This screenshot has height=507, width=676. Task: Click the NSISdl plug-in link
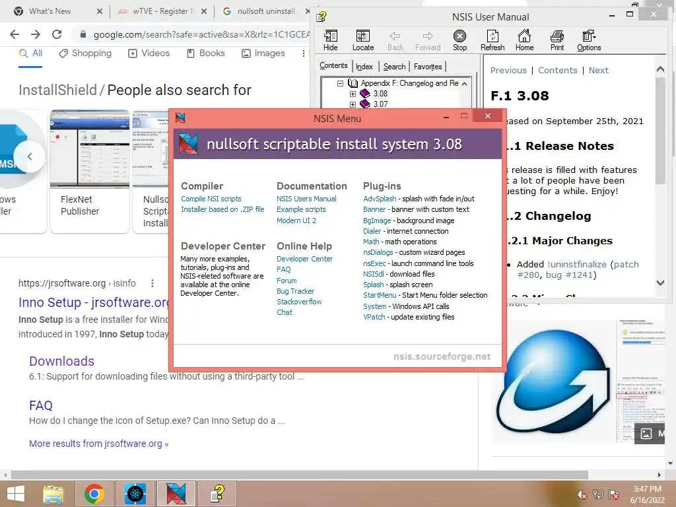click(x=374, y=274)
